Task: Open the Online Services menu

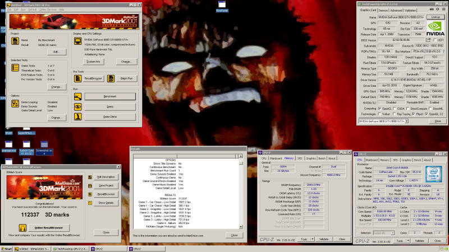Action: (48, 10)
